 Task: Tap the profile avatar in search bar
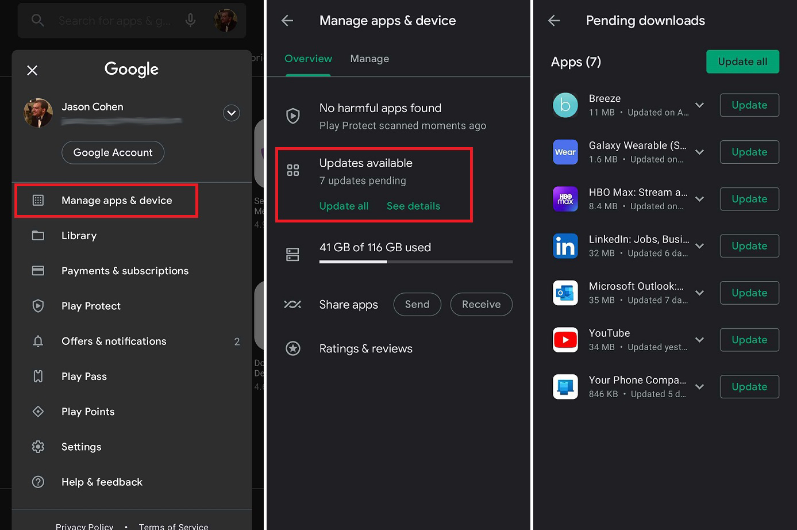coord(225,20)
